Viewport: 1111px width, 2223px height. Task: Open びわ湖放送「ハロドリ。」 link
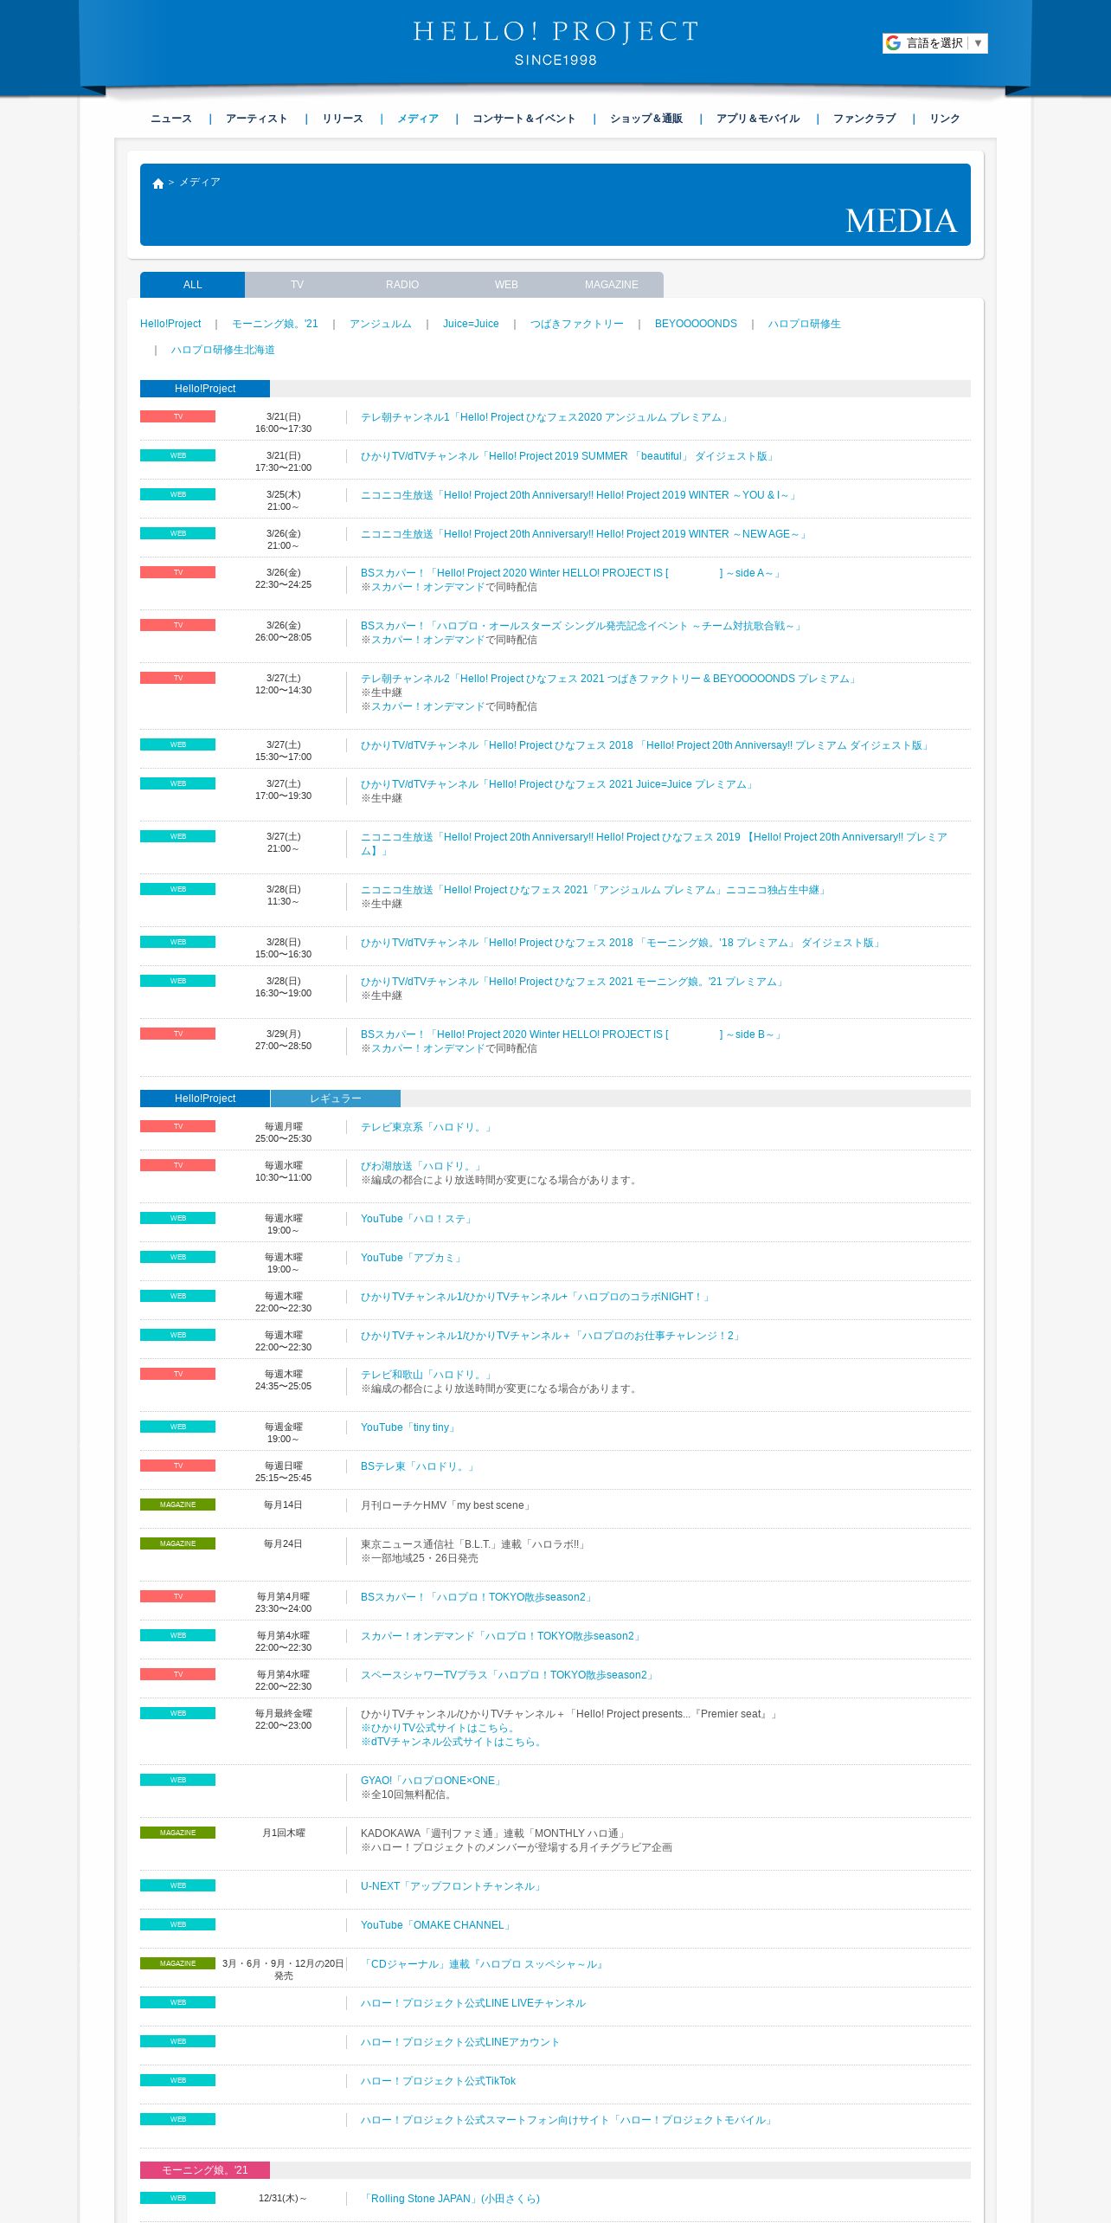tap(422, 1166)
